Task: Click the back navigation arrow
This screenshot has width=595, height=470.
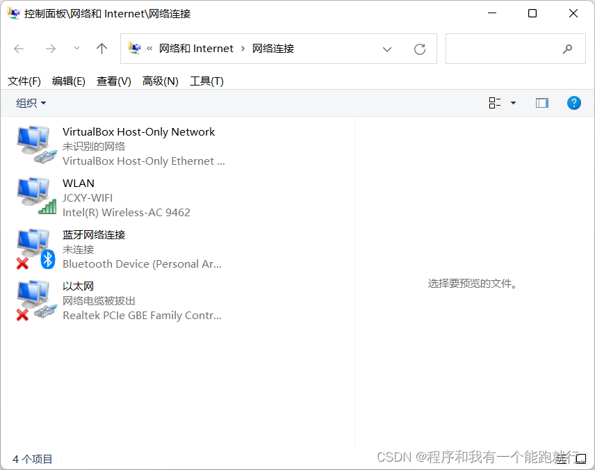Action: point(19,49)
